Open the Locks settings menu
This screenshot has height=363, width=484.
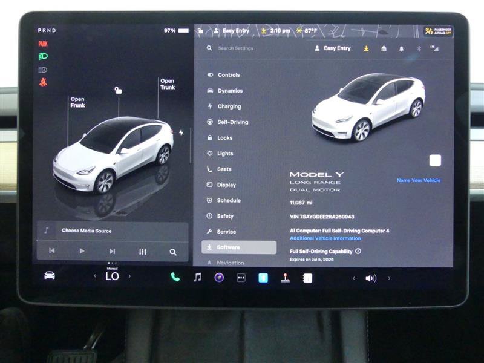point(220,138)
